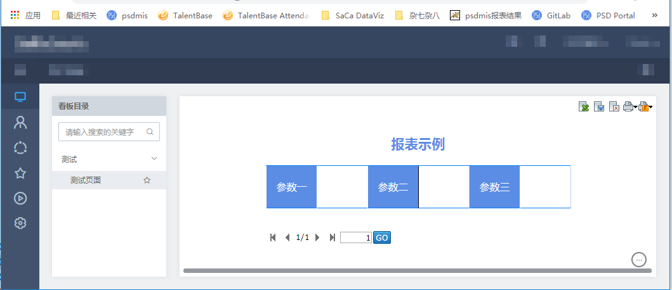The image size is (672, 290).
Task: Select the circular share sidebar icon
Action: [20, 148]
